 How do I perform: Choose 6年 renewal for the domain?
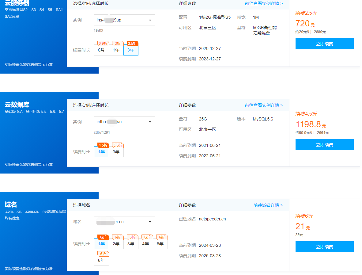pyautogui.click(x=101, y=260)
